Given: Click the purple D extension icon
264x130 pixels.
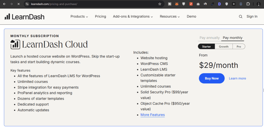Looking at the screenshot, I should tap(219, 4).
